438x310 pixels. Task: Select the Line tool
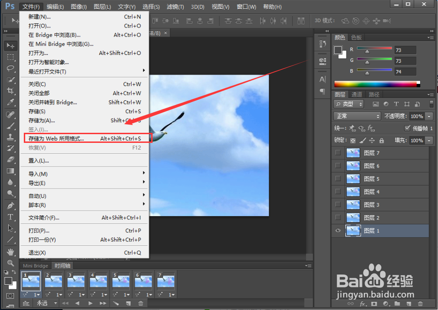click(x=11, y=239)
